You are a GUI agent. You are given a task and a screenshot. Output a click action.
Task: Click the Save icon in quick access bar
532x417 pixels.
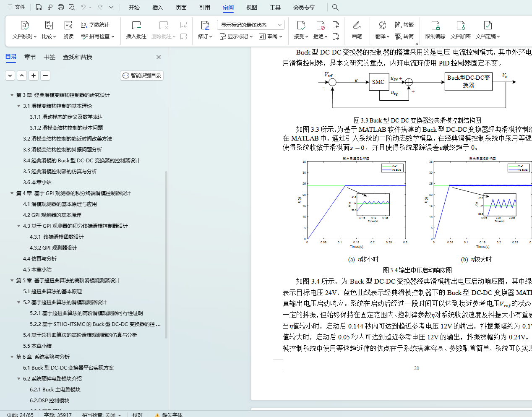click(x=39, y=7)
